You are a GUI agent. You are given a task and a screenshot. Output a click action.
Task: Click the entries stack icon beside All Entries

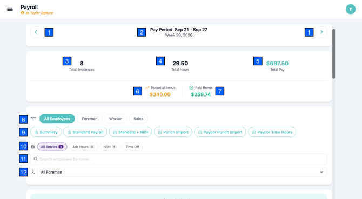[x=33, y=147]
